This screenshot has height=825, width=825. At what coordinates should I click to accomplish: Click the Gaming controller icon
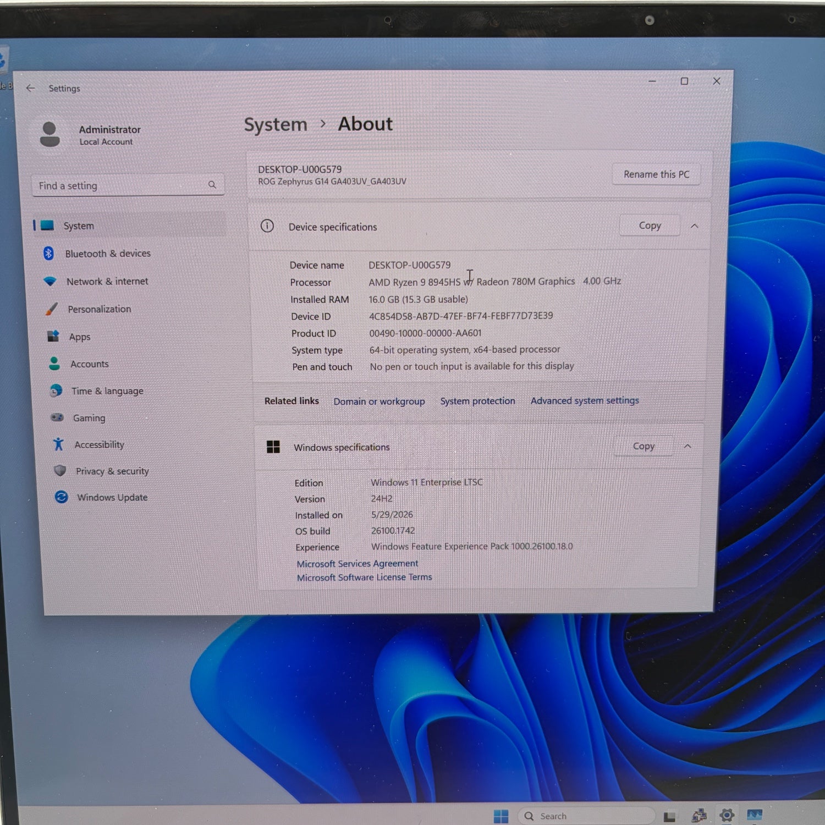point(57,417)
